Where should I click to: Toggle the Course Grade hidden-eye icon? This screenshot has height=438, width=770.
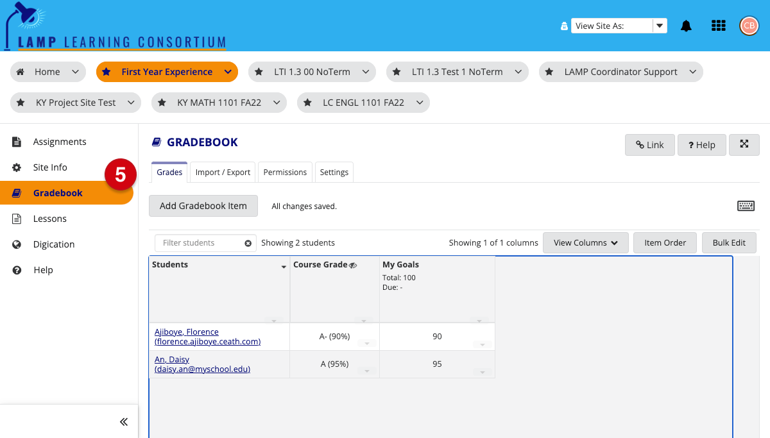point(353,265)
